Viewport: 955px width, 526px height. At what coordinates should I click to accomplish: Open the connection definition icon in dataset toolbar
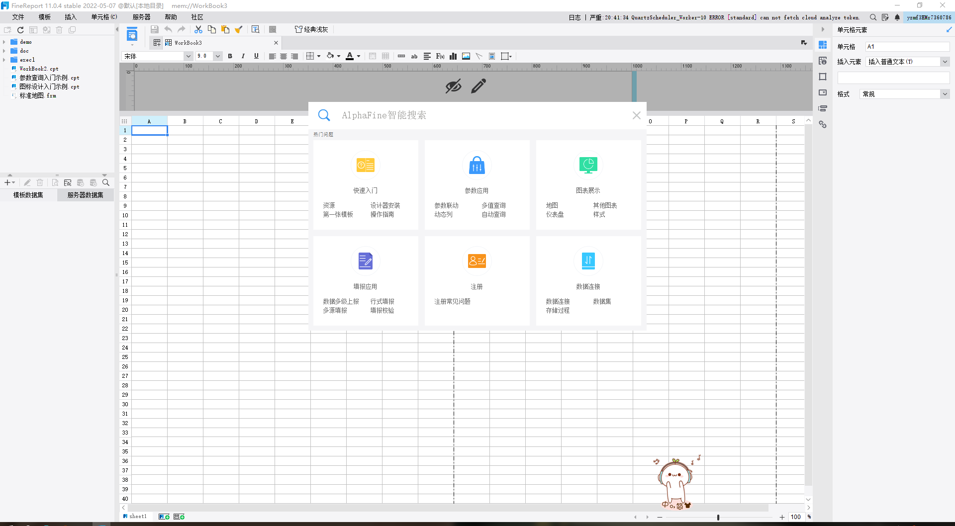click(x=68, y=183)
